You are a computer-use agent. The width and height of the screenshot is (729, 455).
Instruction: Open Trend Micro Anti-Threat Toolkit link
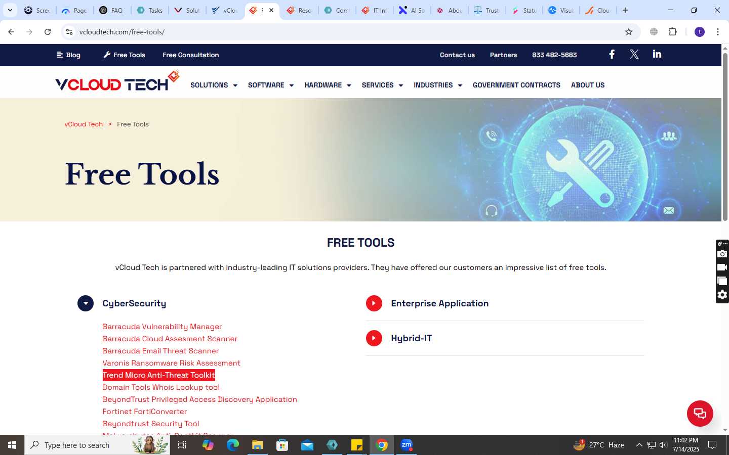tap(159, 375)
